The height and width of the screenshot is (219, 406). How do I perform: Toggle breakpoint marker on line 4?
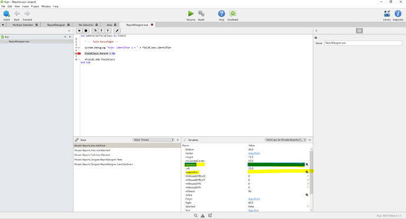click(79, 48)
